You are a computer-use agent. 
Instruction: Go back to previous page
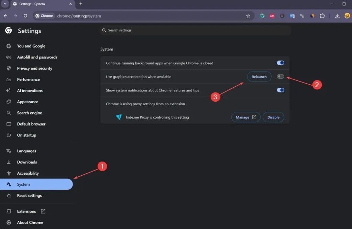coord(5,16)
